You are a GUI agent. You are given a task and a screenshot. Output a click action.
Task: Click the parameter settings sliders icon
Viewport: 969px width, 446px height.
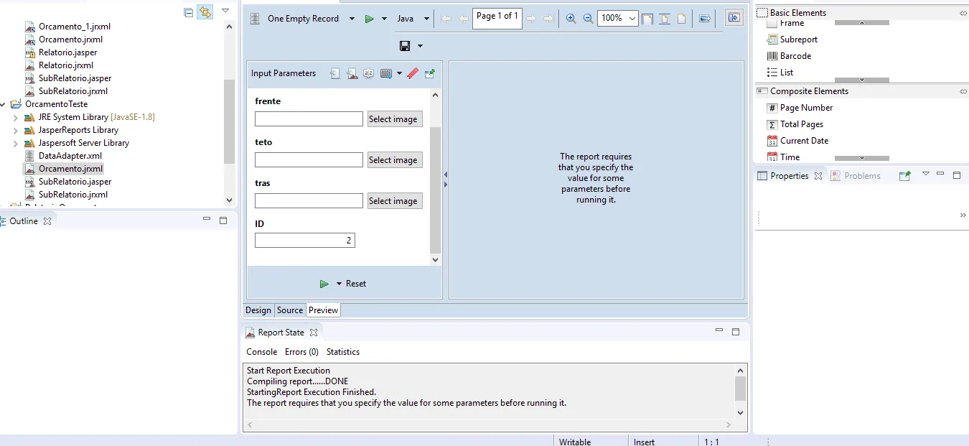[386, 73]
